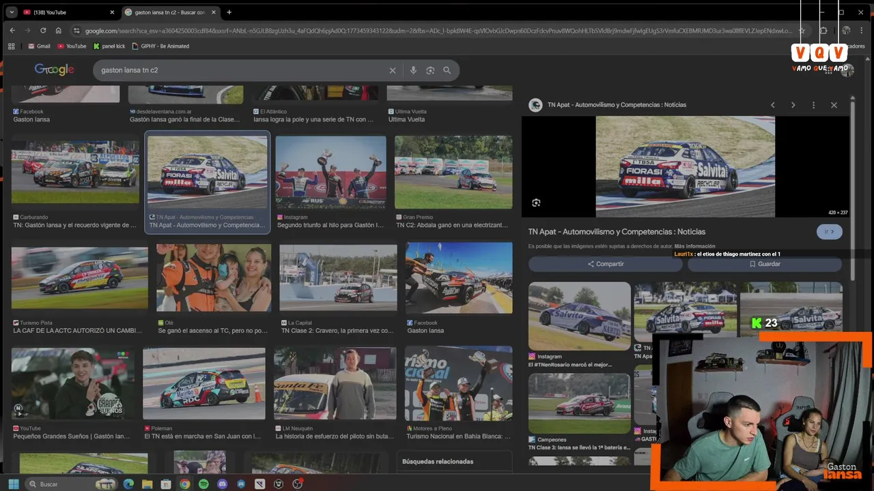Image resolution: width=874 pixels, height=491 pixels.
Task: Open the large Salvita race car preview
Action: pos(686,166)
